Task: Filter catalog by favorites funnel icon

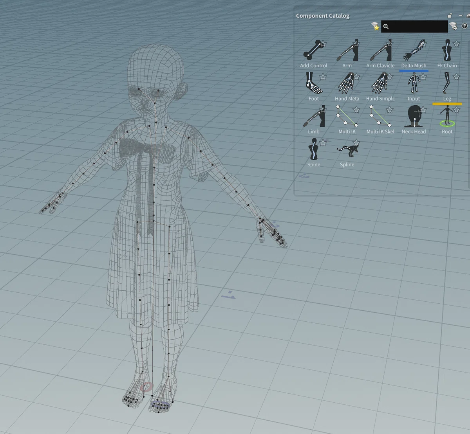Action: tap(376, 26)
